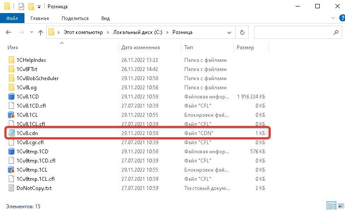Expand the ribbon with the chevron
345x210 pixels.
(333, 18)
